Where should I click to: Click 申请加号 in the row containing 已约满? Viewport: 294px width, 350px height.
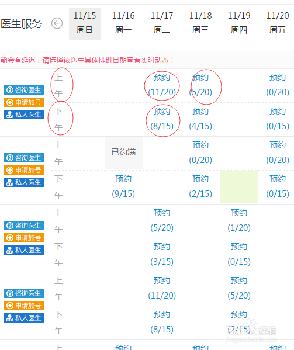24,170
